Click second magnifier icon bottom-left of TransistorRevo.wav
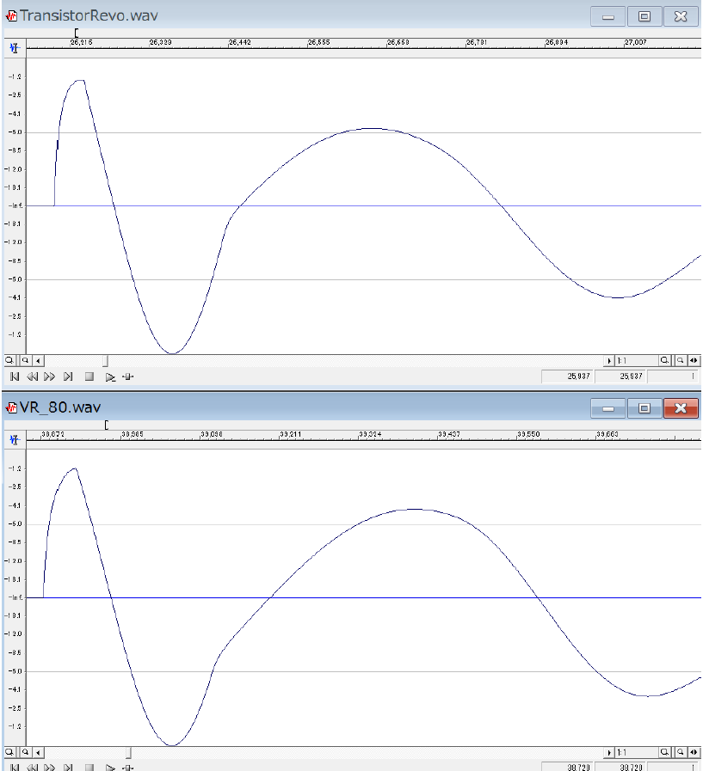Viewport: 703px width, 771px height. point(25,361)
